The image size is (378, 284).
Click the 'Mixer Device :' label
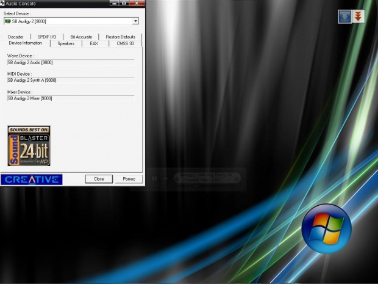pyautogui.click(x=20, y=92)
